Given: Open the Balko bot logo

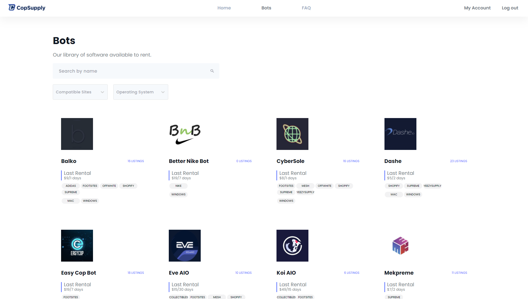Looking at the screenshot, I should click(77, 134).
